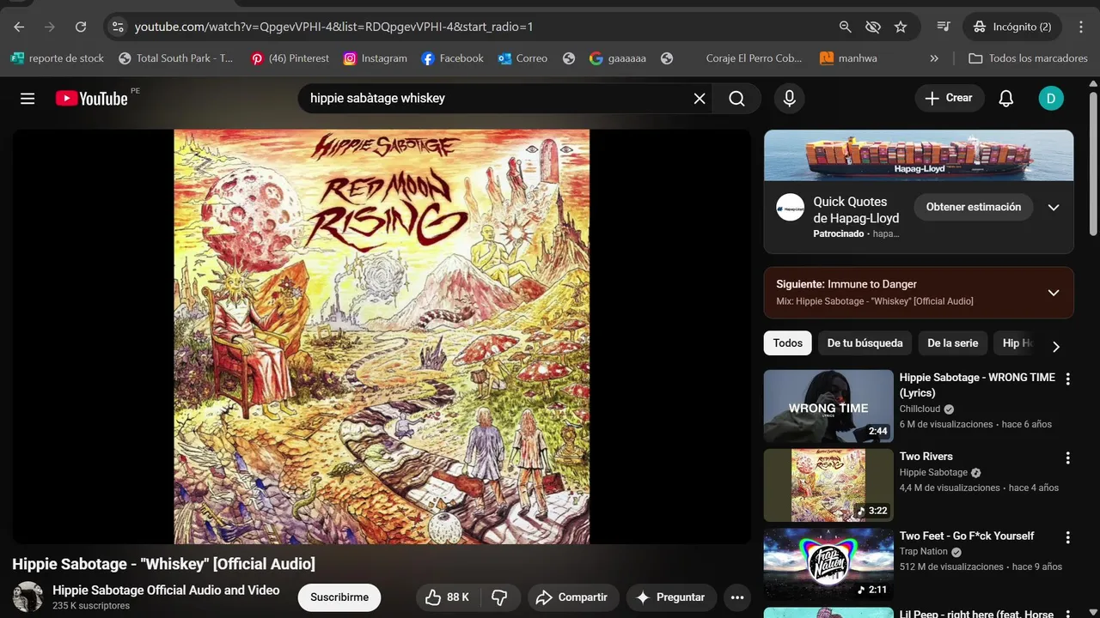Click site info icon left of URL
Image resolution: width=1100 pixels, height=618 pixels.
pos(119,27)
